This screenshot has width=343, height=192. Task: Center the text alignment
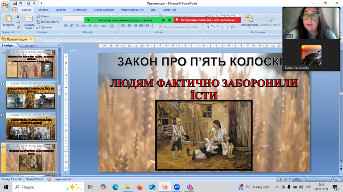click(x=129, y=26)
